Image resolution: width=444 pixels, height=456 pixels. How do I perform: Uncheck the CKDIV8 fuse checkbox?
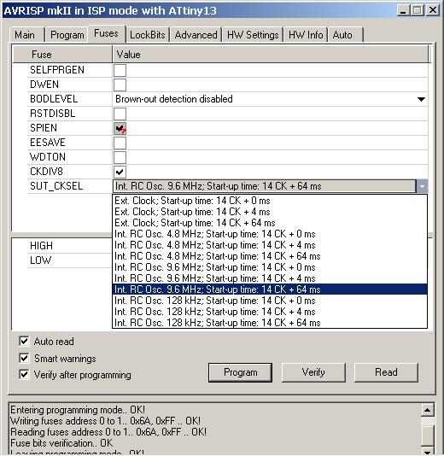coord(120,172)
